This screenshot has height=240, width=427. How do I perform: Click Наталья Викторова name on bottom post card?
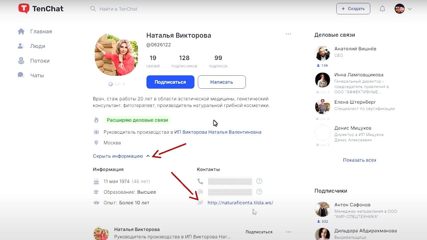[x=137, y=229]
